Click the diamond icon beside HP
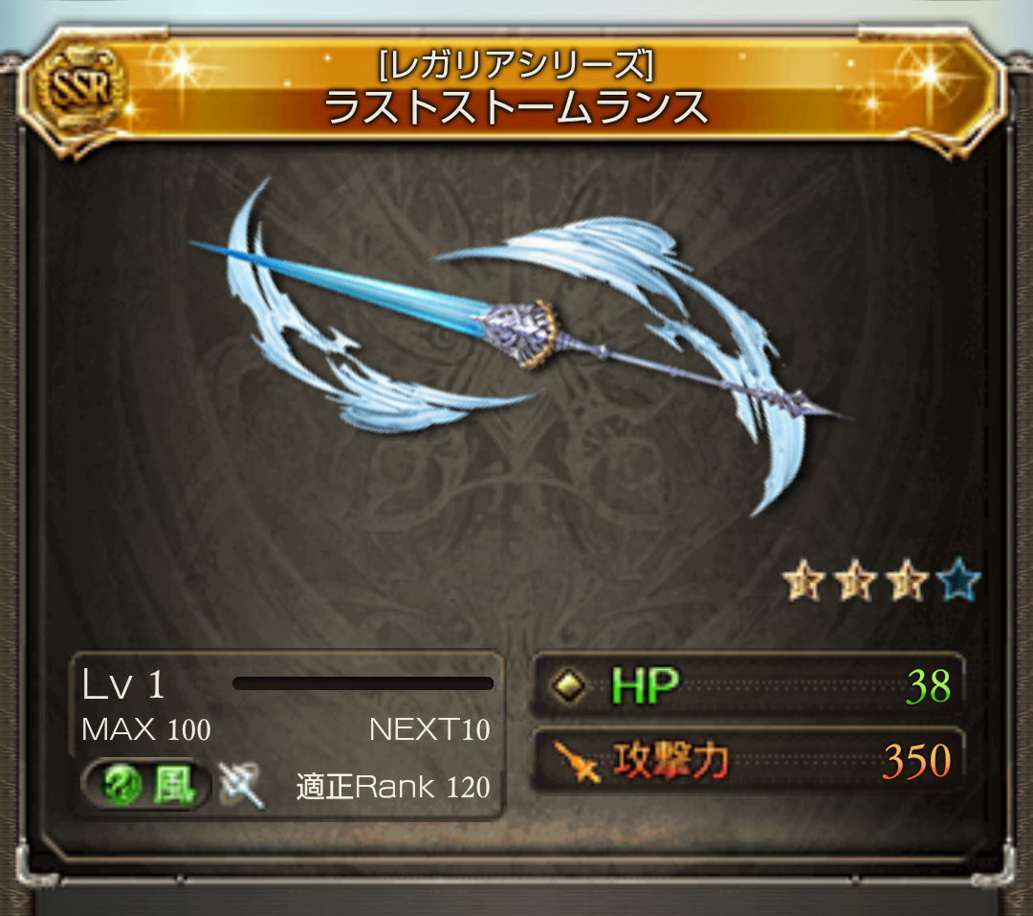This screenshot has width=1033, height=916. tap(568, 686)
